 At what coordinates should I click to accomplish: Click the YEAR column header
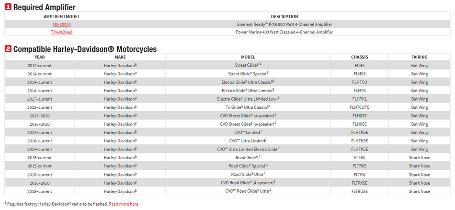point(39,57)
